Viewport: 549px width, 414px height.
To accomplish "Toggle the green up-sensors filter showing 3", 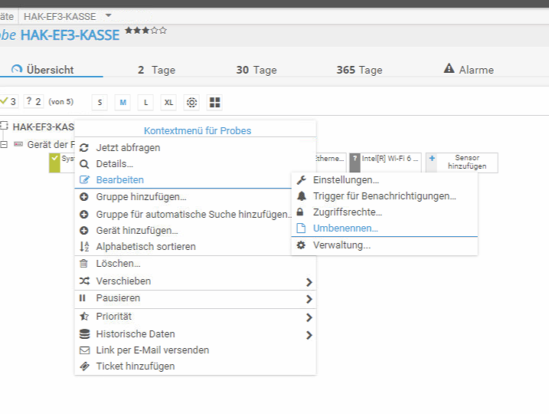I will point(9,101).
